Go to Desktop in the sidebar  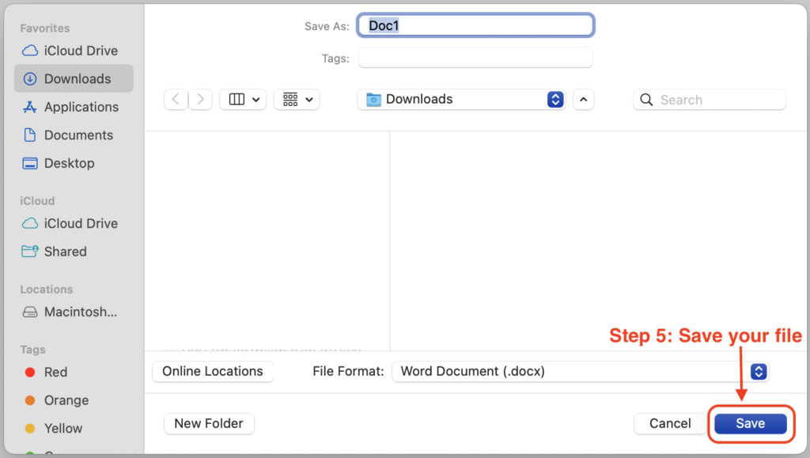pyautogui.click(x=69, y=163)
